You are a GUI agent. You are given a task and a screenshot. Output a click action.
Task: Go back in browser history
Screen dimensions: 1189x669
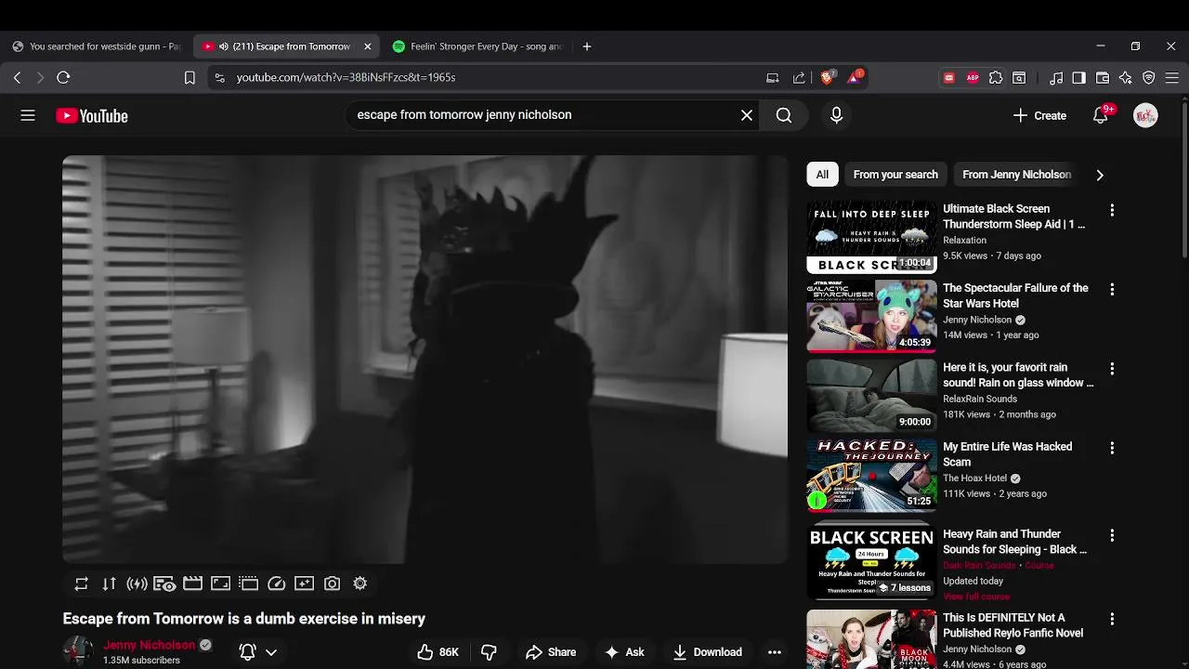17,78
